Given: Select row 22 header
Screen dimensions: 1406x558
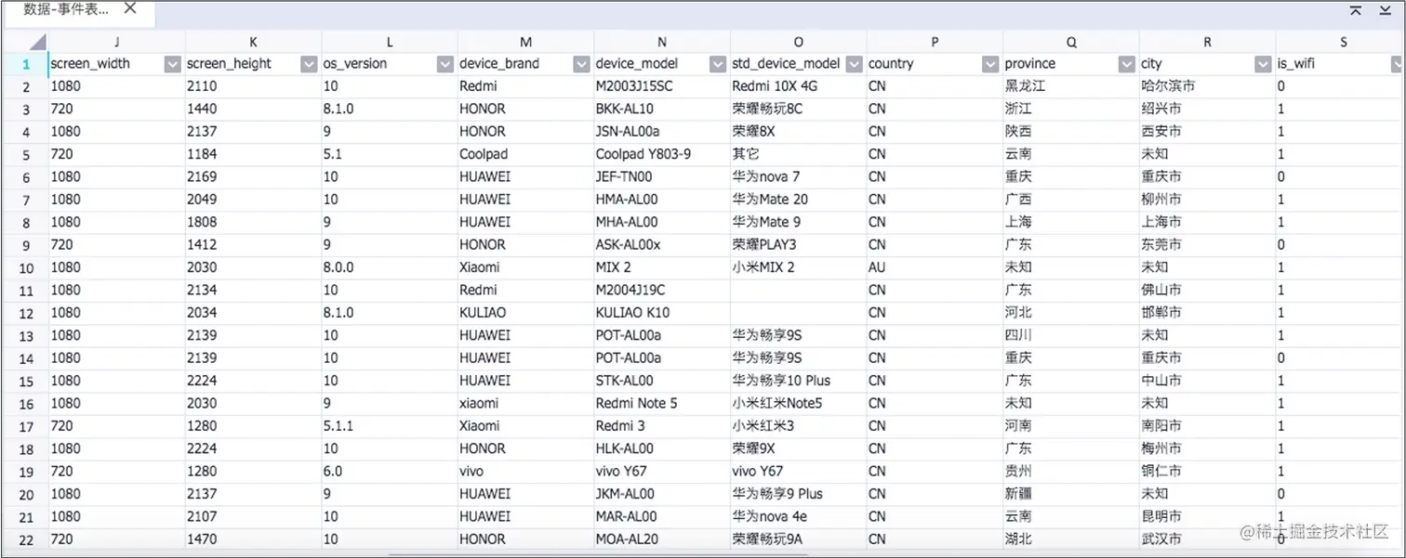Looking at the screenshot, I should coord(25,539).
